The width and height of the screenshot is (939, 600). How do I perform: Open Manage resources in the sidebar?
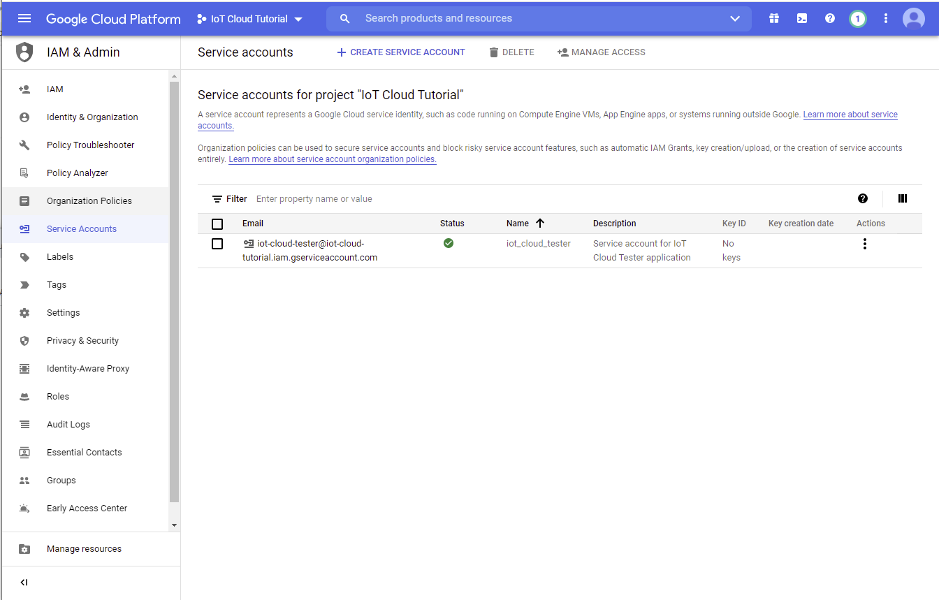coord(85,549)
